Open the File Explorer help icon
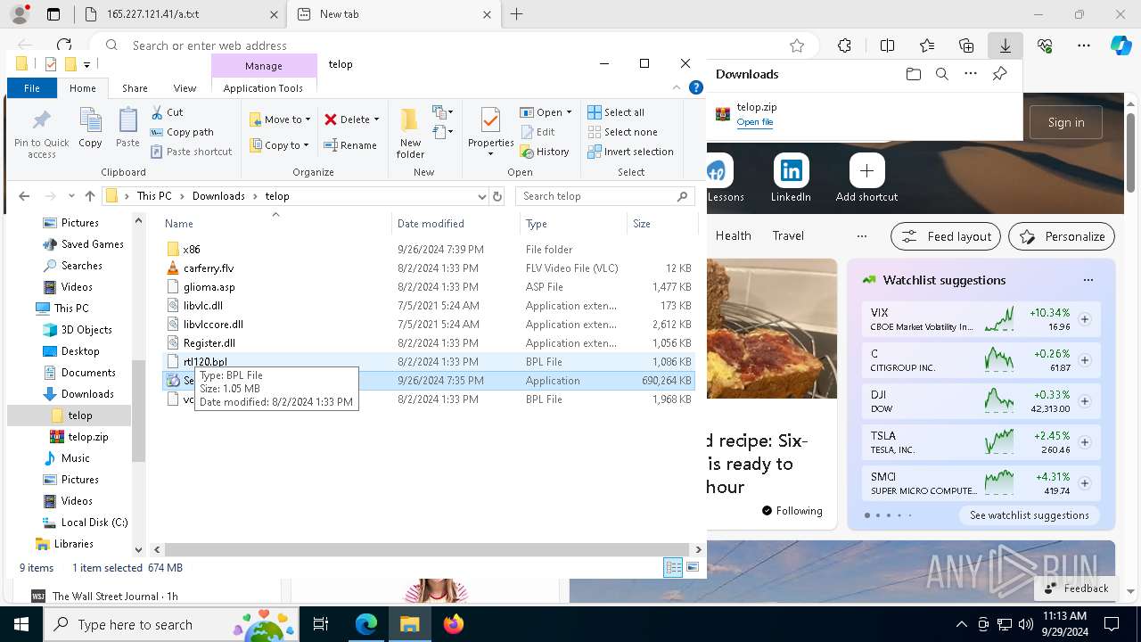The image size is (1141, 642). (696, 87)
